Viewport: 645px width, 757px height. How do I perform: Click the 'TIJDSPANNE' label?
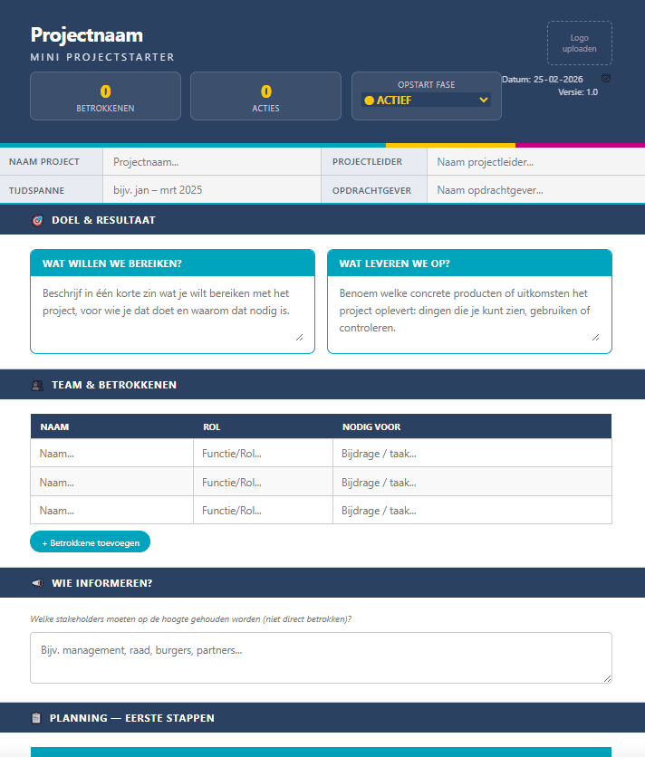pos(37,190)
